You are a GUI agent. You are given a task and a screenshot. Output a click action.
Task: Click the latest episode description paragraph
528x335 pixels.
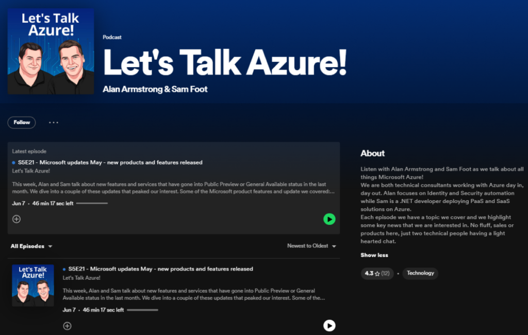173,188
